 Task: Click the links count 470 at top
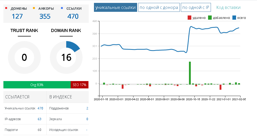tap(73, 16)
